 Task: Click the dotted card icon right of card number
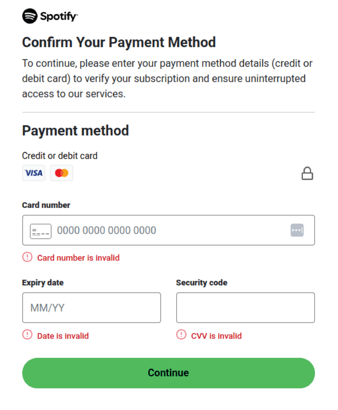297,230
